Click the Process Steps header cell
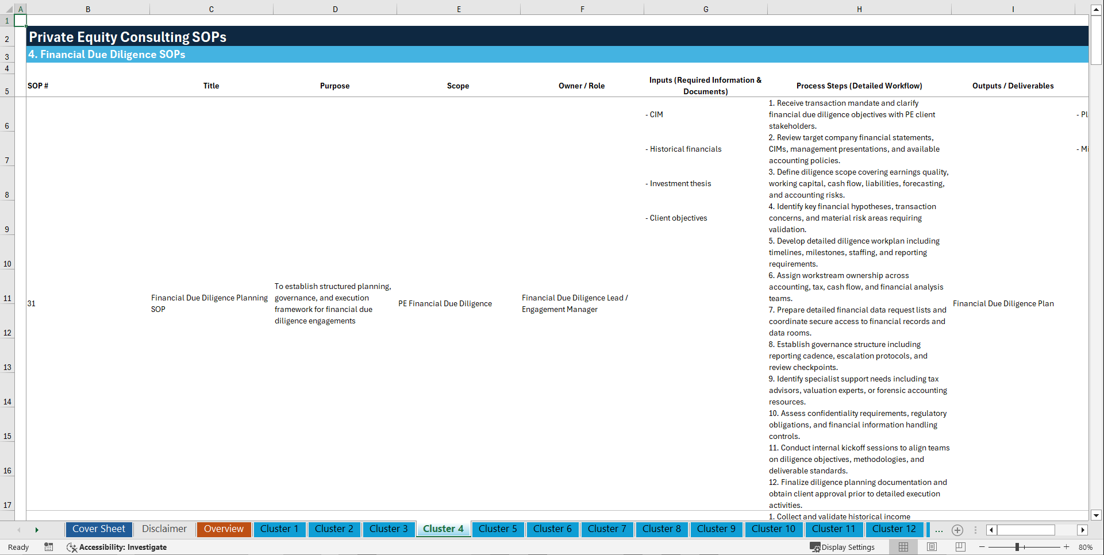The height and width of the screenshot is (555, 1104). click(x=859, y=86)
